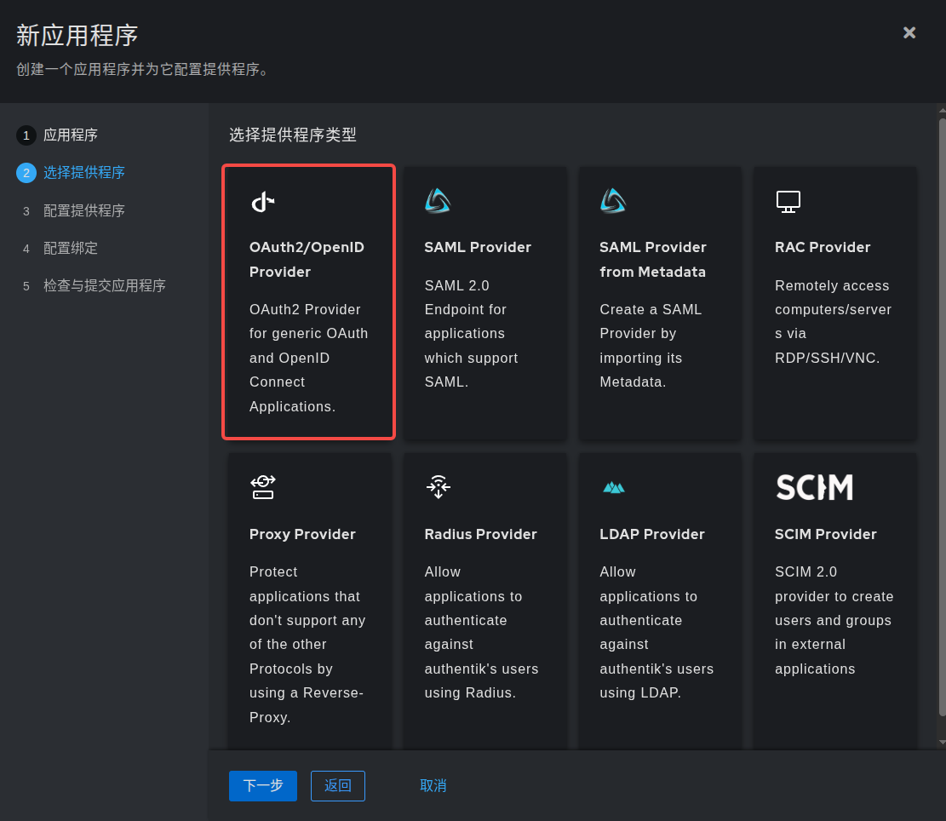Click the 下一步 button
This screenshot has width=946, height=821.
coord(263,785)
